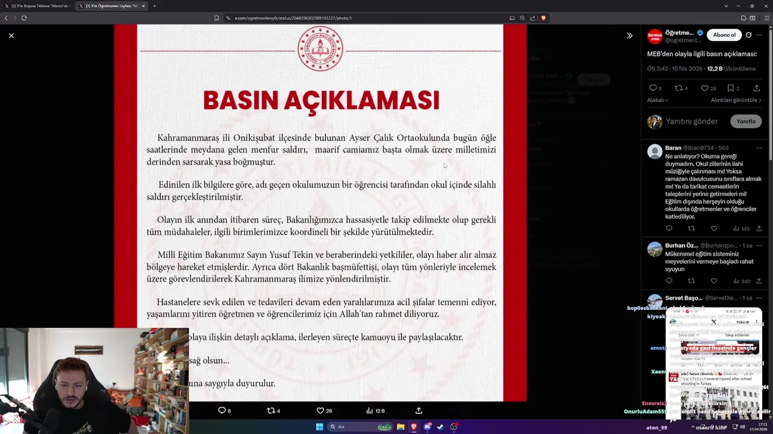Reply to Baran's comment

(669, 228)
